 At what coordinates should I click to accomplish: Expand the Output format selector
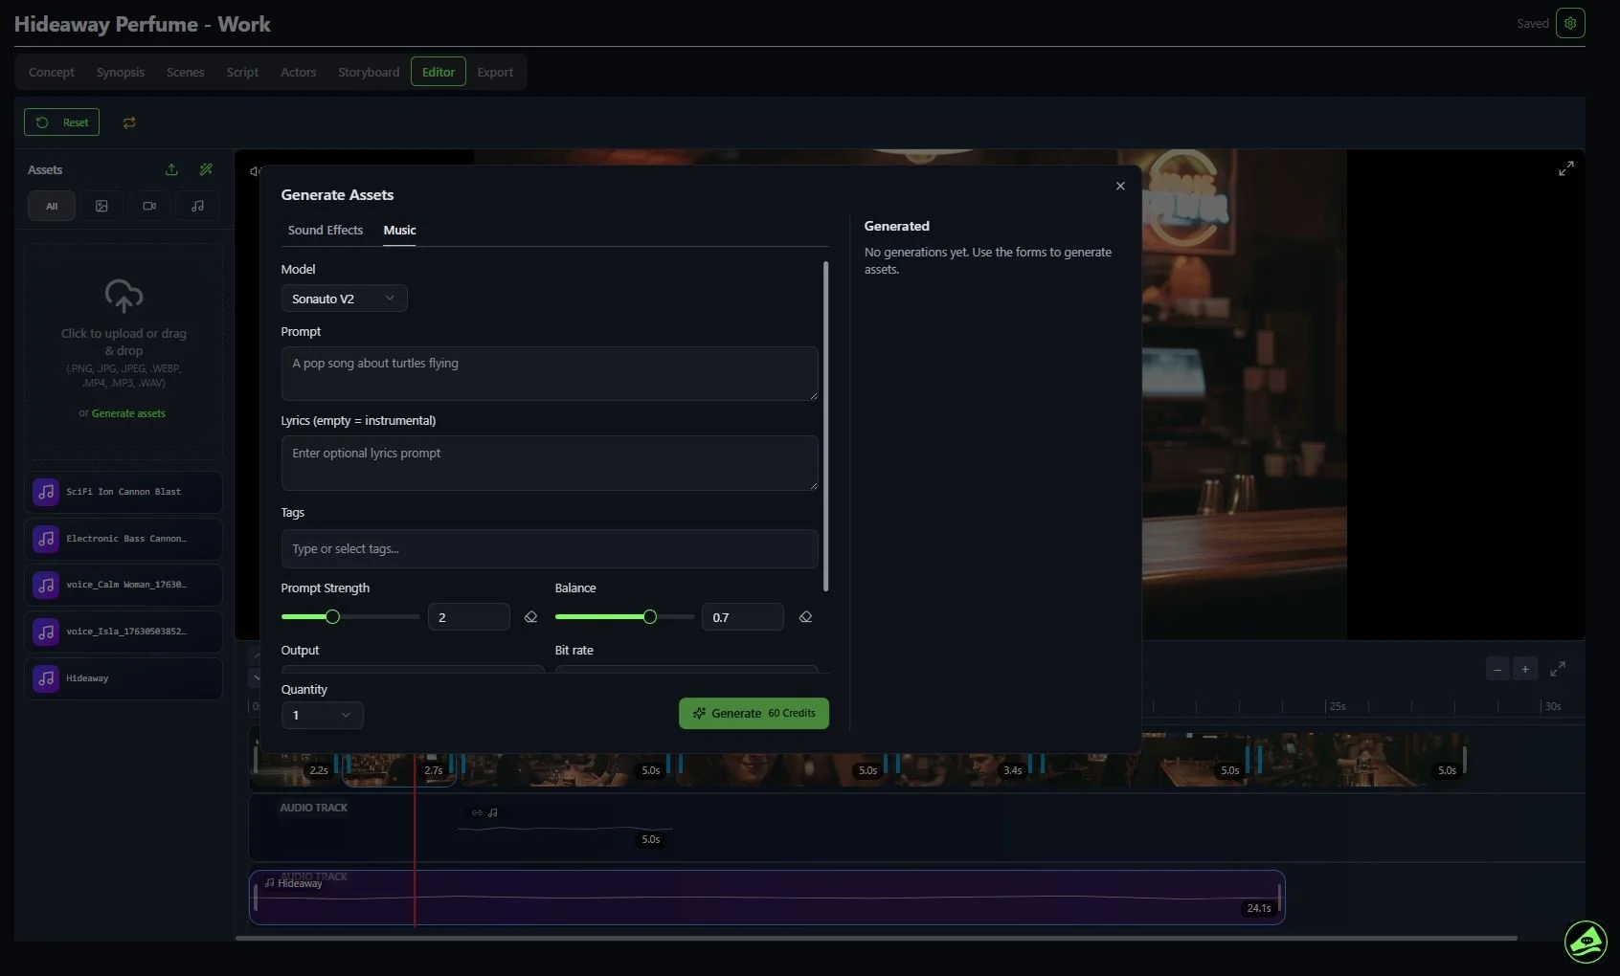click(412, 670)
